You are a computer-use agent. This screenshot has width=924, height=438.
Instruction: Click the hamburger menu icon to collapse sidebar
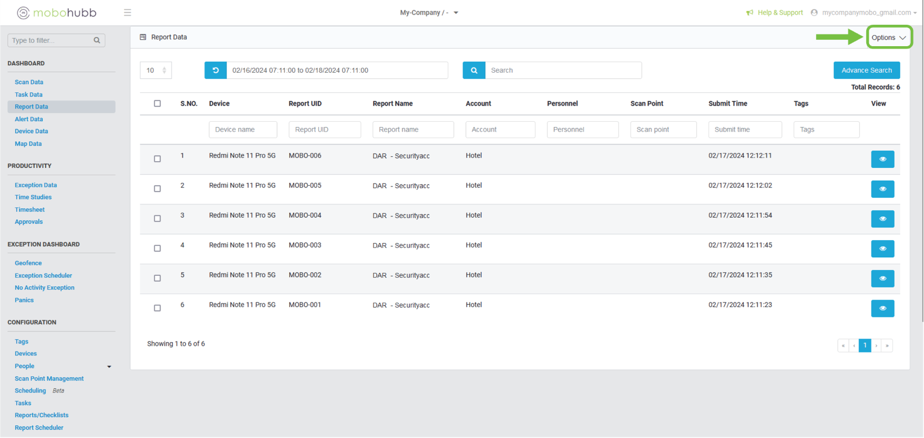(128, 13)
